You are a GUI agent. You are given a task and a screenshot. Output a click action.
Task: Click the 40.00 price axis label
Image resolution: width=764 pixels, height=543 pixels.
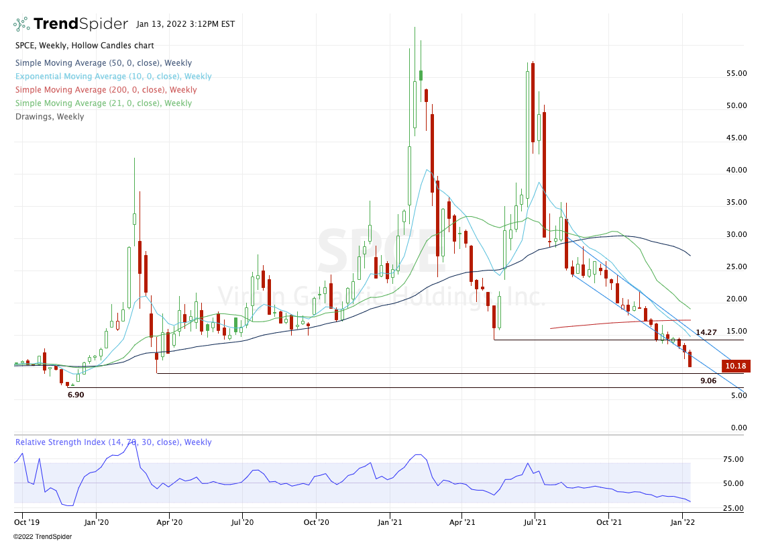coord(736,170)
